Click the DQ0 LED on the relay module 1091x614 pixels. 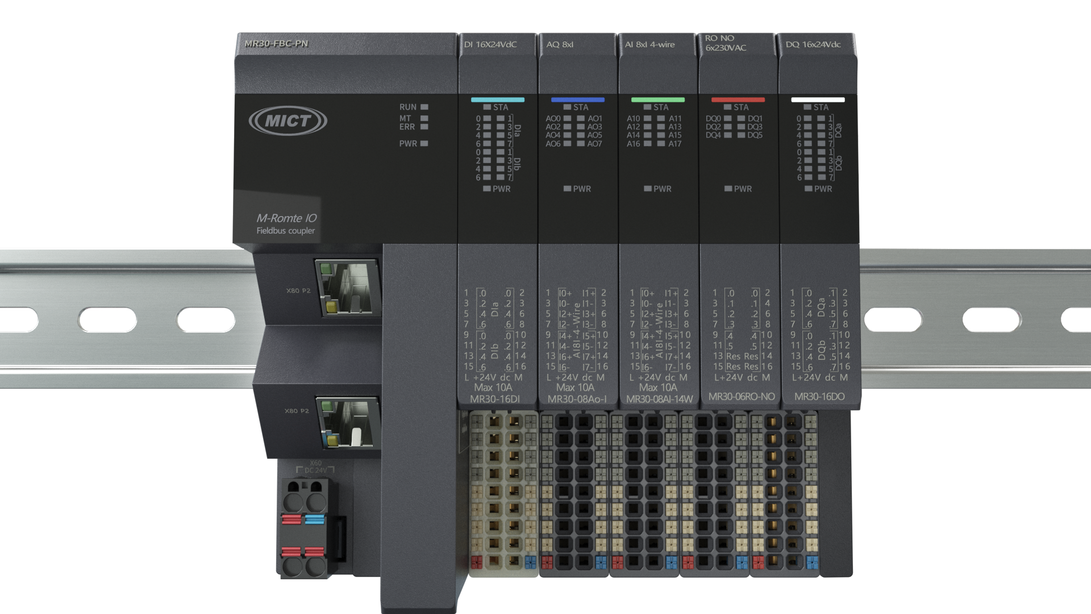728,118
